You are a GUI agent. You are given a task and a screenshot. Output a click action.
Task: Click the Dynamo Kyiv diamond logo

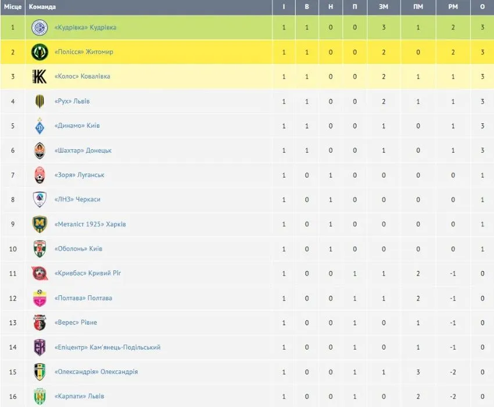click(x=40, y=126)
